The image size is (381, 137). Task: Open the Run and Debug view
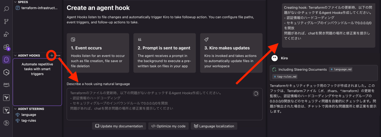[x=6, y=34]
